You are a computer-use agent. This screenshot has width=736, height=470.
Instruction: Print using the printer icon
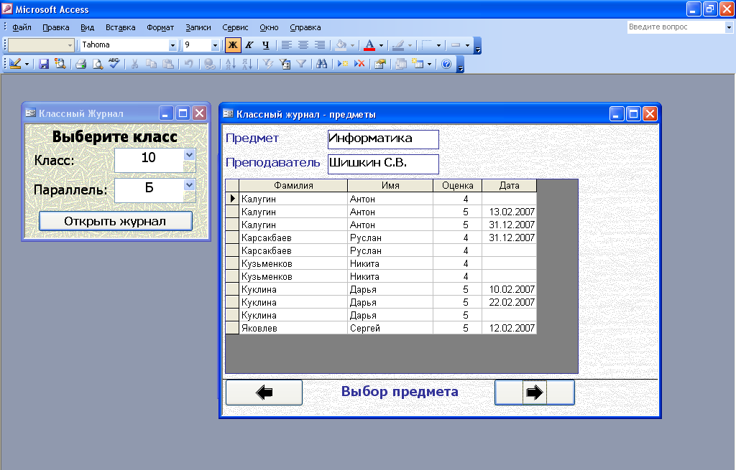[80, 64]
